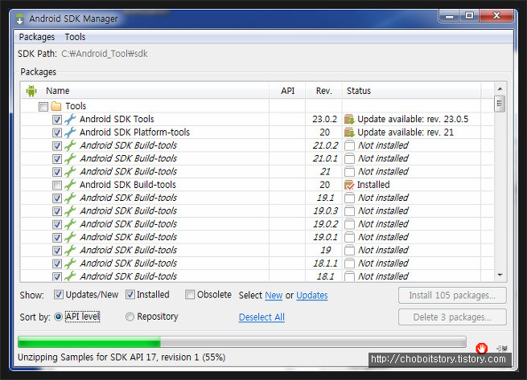527x380 pixels.
Task: Click the Delete 3 packages button
Action: click(452, 317)
